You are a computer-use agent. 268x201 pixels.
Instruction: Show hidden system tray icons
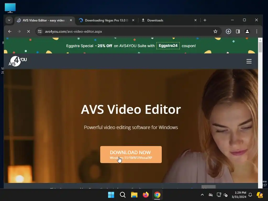[202, 195]
